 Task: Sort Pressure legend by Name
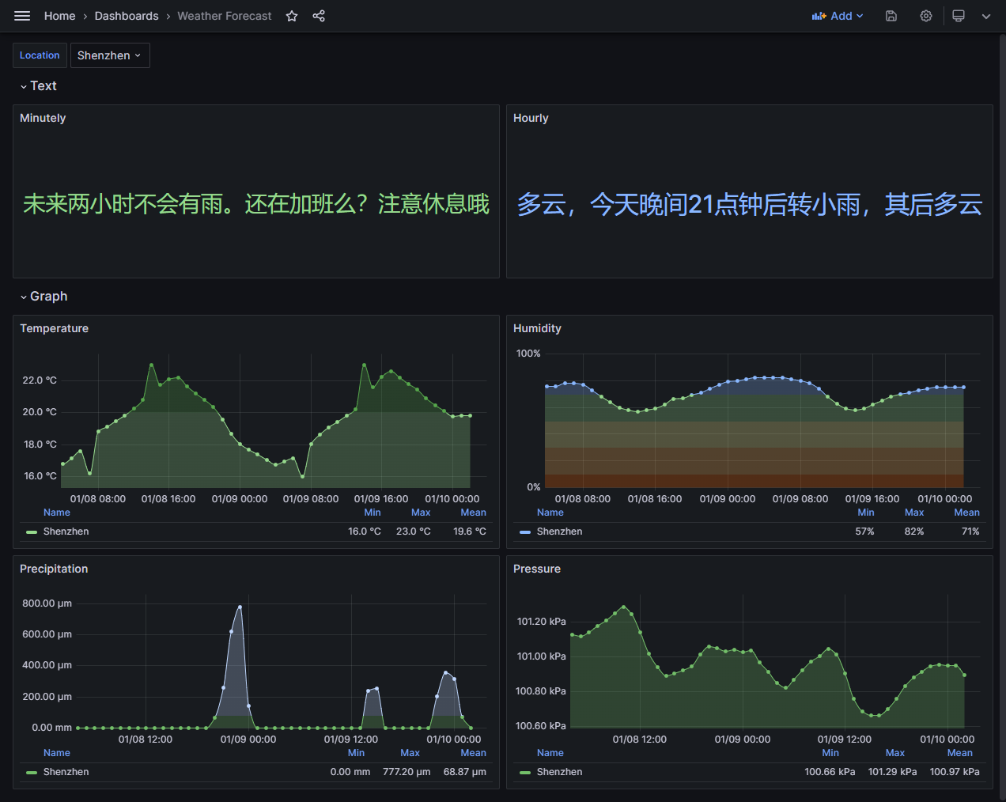(550, 753)
